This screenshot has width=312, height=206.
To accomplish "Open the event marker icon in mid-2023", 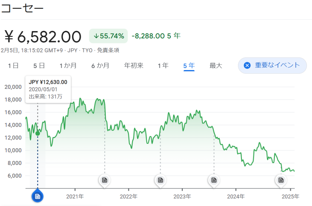I will pos(214,180).
